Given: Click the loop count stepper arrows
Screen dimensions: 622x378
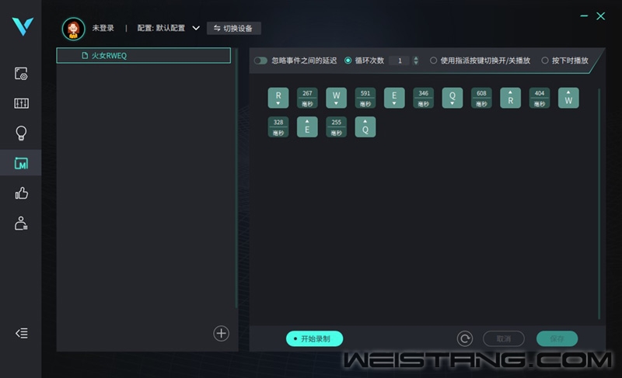Looking at the screenshot, I should pyautogui.click(x=415, y=61).
